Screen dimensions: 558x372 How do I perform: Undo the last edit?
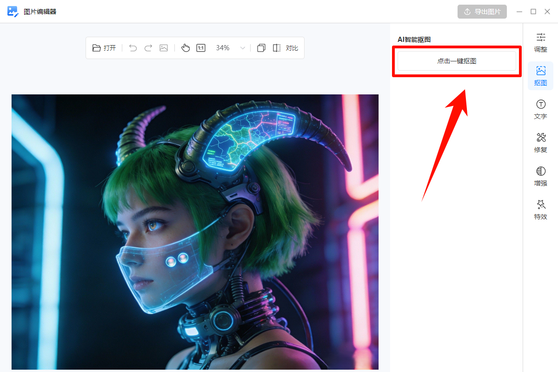point(133,47)
